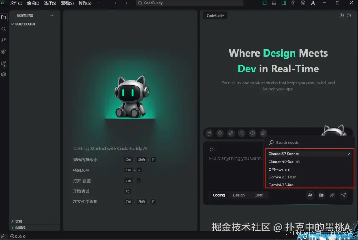Click the rocket deploy icon in chat toolbar
This screenshot has width=358, height=240.
coord(263,133)
